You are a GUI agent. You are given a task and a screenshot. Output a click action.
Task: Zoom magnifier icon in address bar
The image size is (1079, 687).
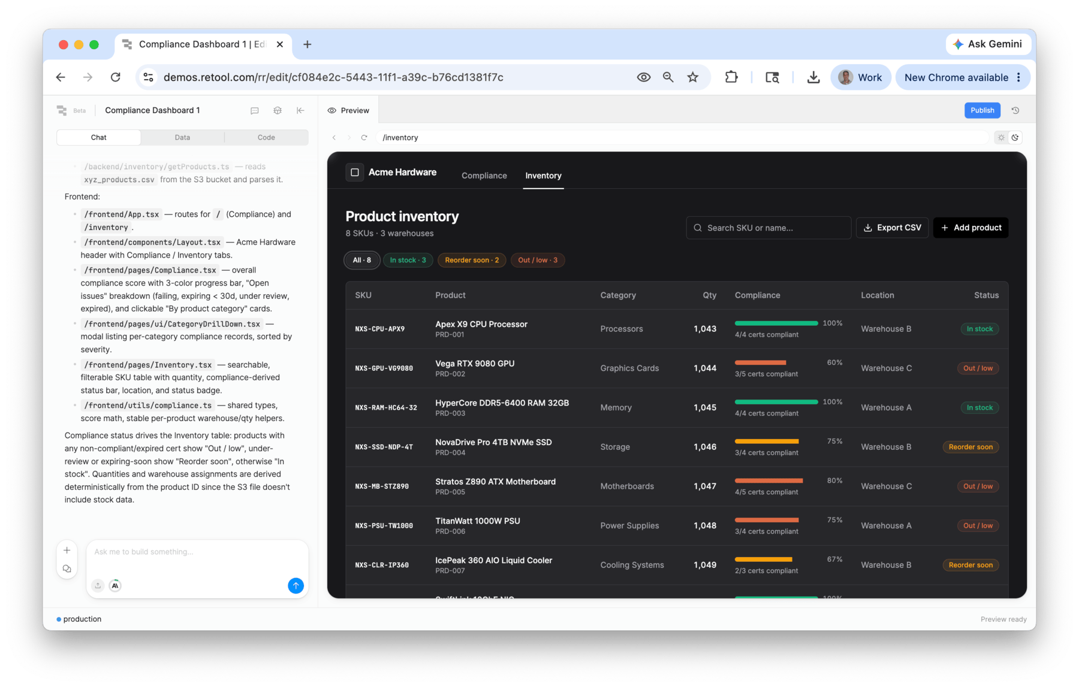[668, 77]
